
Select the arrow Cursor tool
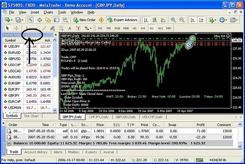7,28
